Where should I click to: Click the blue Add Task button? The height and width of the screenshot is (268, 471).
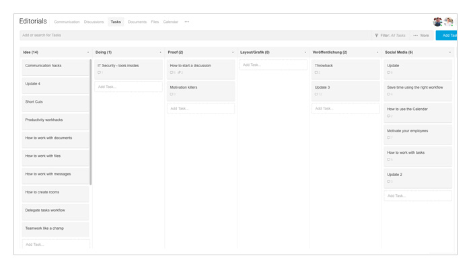(447, 36)
